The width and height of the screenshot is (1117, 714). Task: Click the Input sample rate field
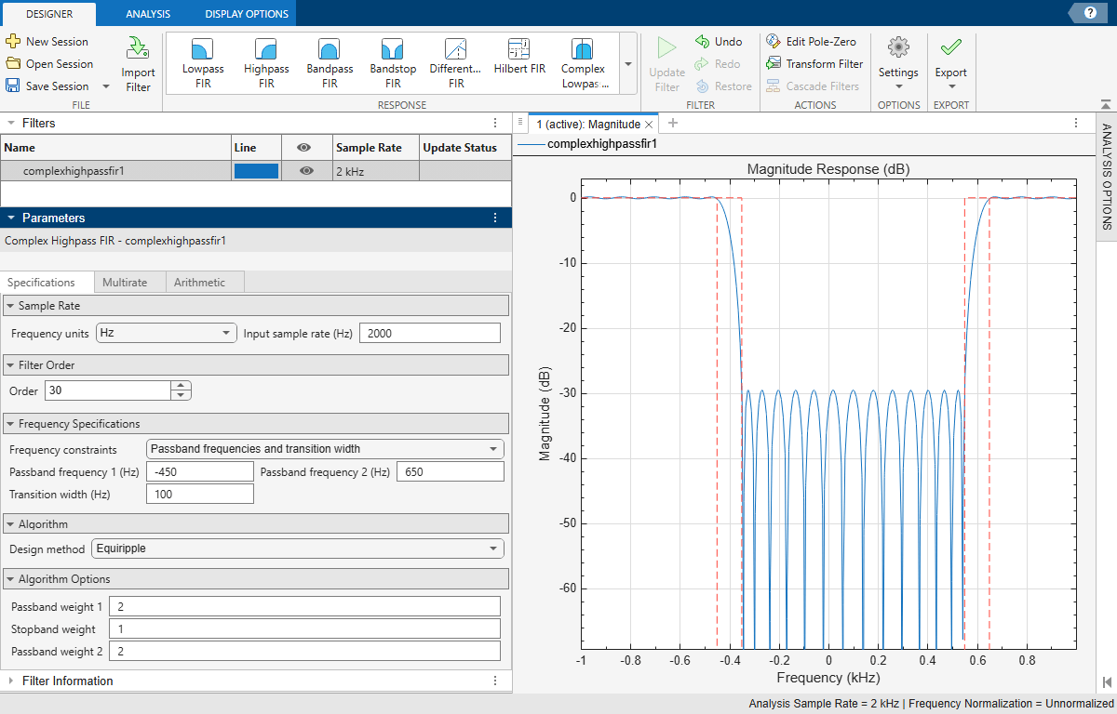[x=429, y=333]
